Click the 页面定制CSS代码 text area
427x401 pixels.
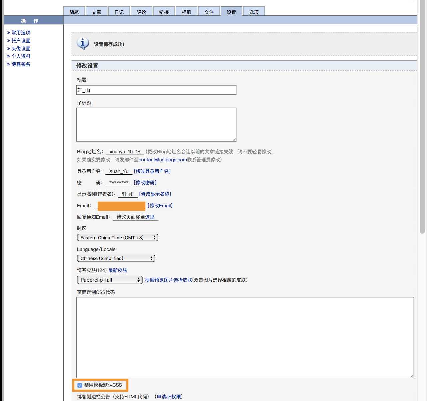tap(245, 338)
